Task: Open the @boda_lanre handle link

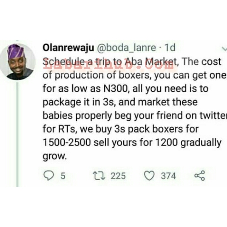Action: [126, 48]
